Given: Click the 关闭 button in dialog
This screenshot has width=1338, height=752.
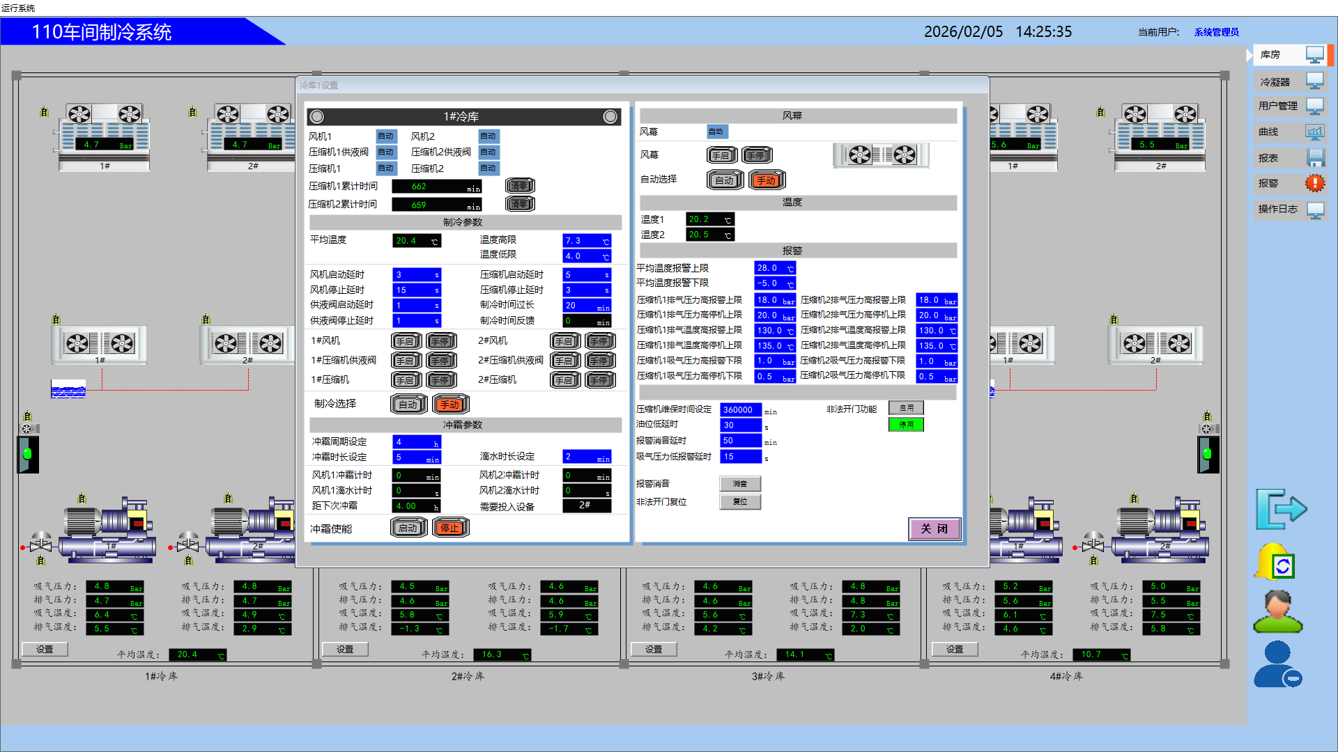Looking at the screenshot, I should pos(934,529).
